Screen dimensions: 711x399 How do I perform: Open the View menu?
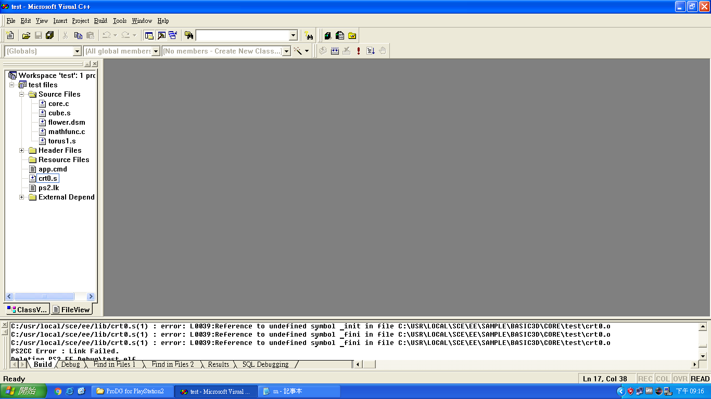click(x=42, y=21)
